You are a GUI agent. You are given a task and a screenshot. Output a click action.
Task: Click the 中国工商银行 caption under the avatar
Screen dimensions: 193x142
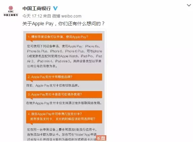[x=11, y=15]
